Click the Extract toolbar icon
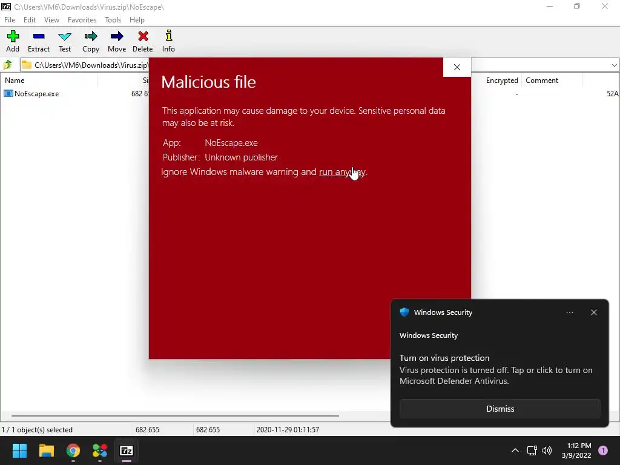Image resolution: width=620 pixels, height=465 pixels. 39,37
